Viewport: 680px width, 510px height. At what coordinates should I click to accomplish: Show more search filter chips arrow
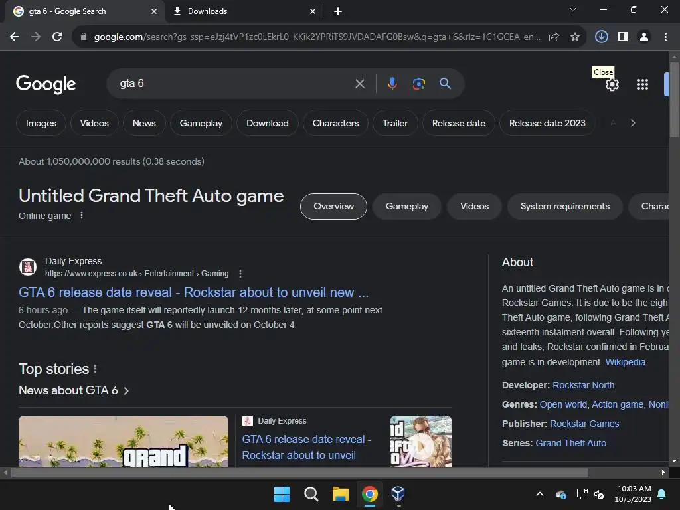(x=633, y=123)
